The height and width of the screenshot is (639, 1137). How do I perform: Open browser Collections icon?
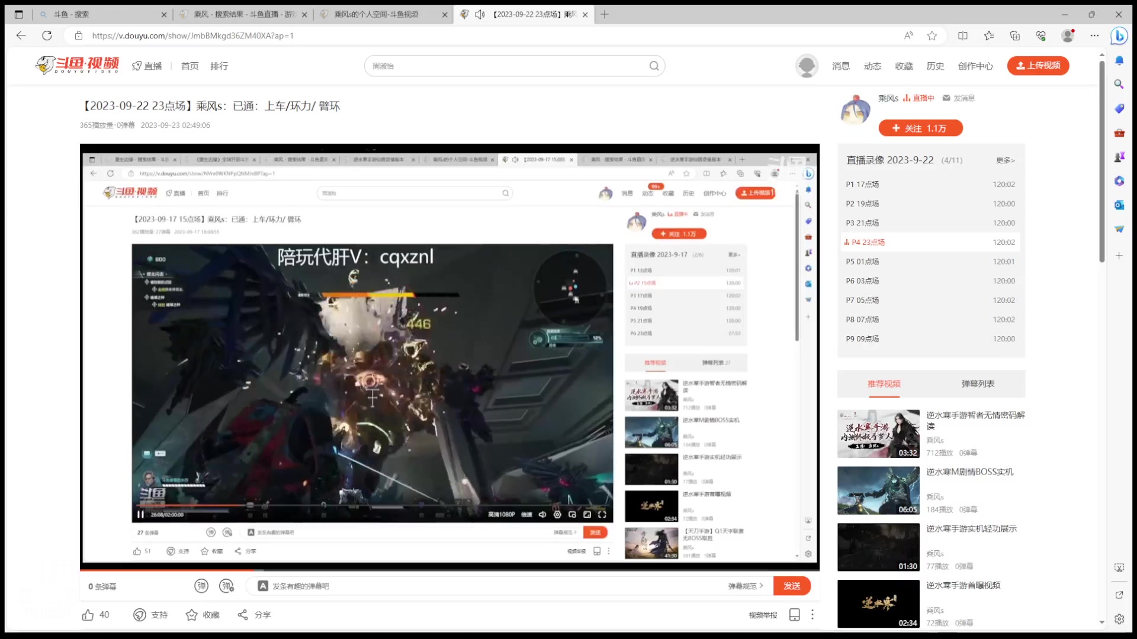[x=1015, y=35]
